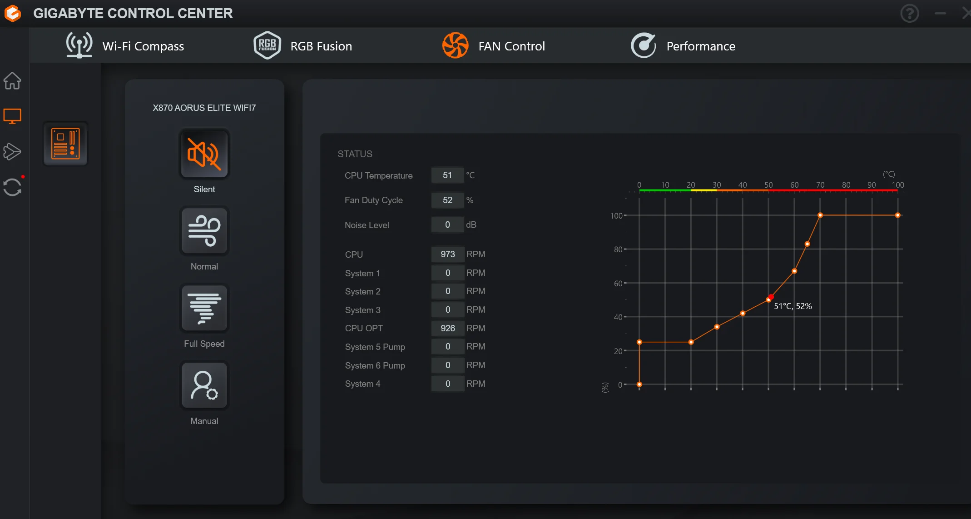Viewport: 971px width, 519px height.
Task: Open the help question mark icon
Action: (x=909, y=13)
